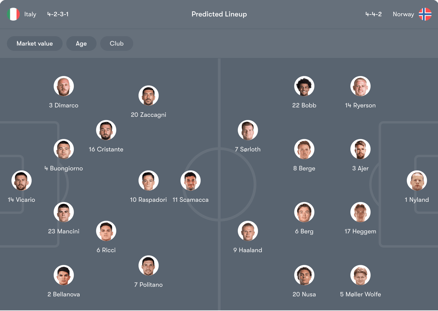This screenshot has width=438, height=311.
Task: Open the Norway team name link
Action: coord(403,14)
